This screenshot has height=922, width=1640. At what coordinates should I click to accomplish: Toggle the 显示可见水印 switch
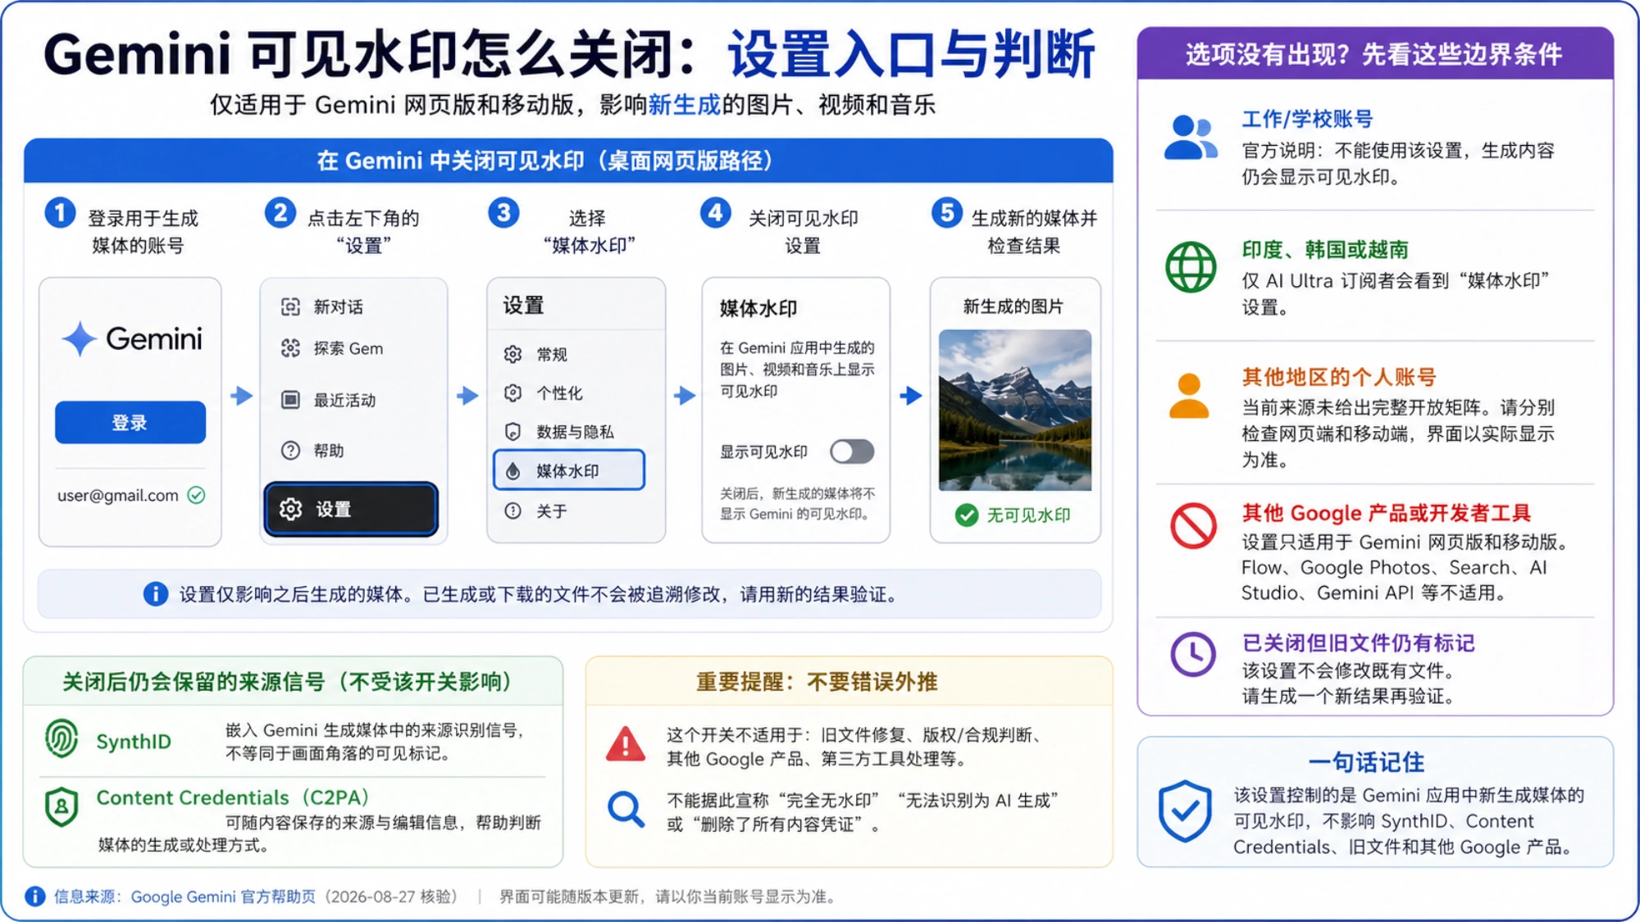(x=852, y=452)
